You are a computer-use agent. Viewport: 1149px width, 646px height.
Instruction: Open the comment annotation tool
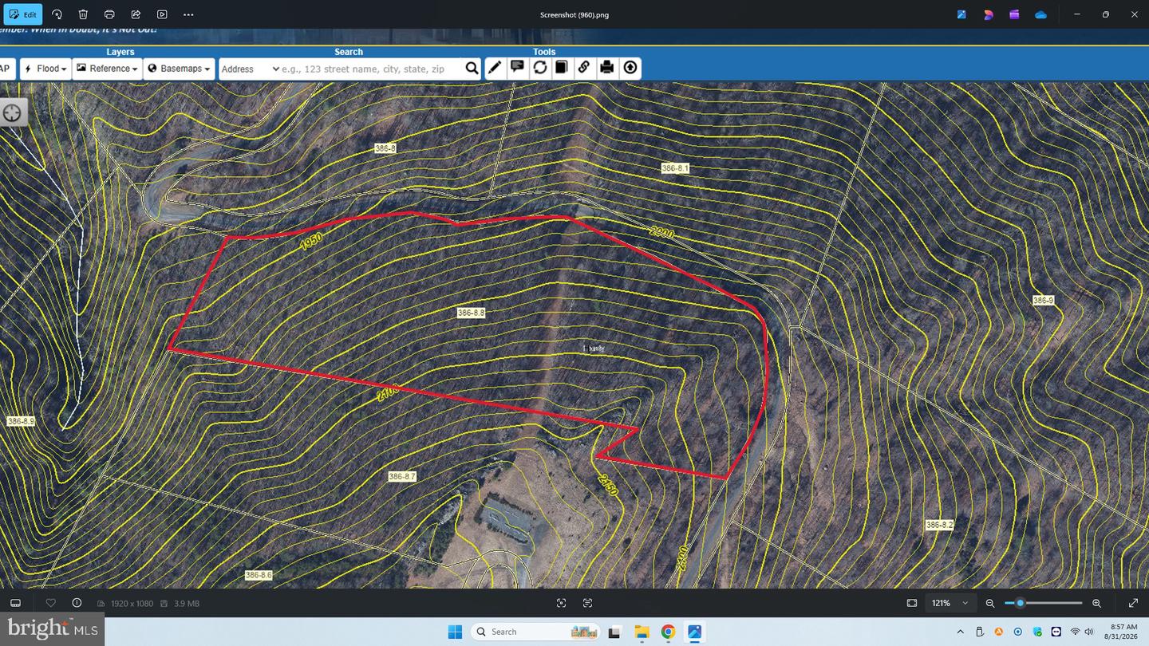(x=517, y=68)
